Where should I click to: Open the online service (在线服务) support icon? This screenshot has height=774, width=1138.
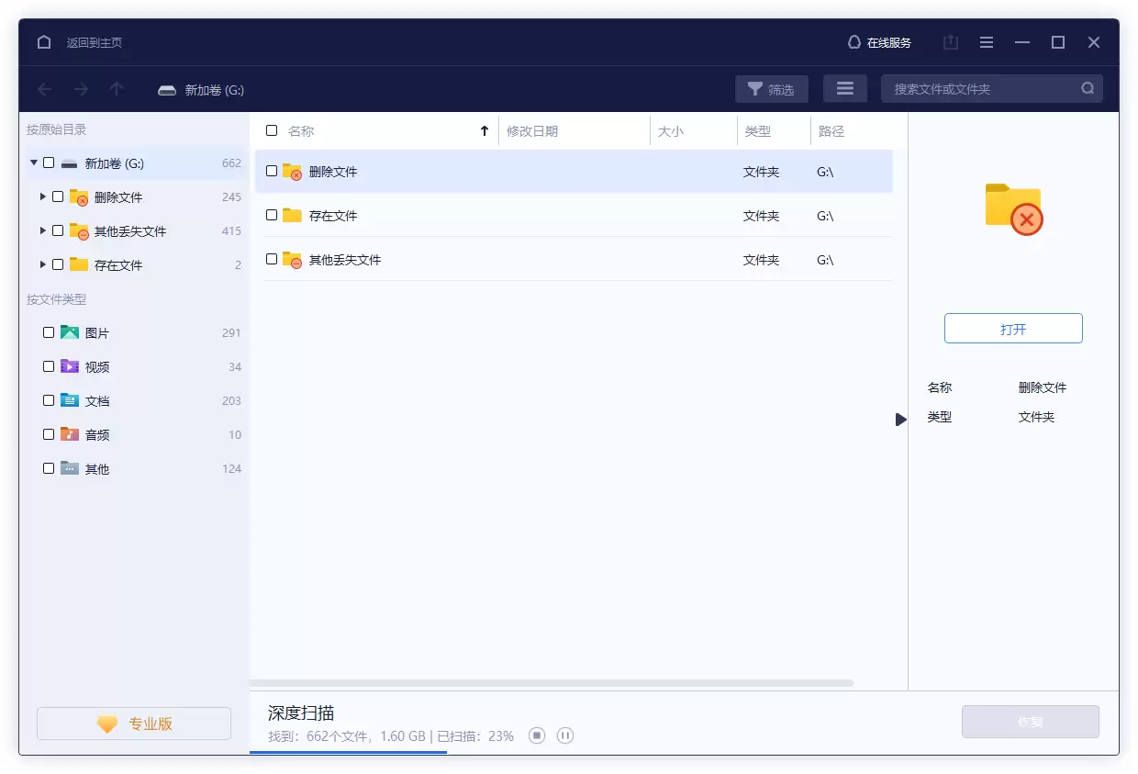point(854,42)
